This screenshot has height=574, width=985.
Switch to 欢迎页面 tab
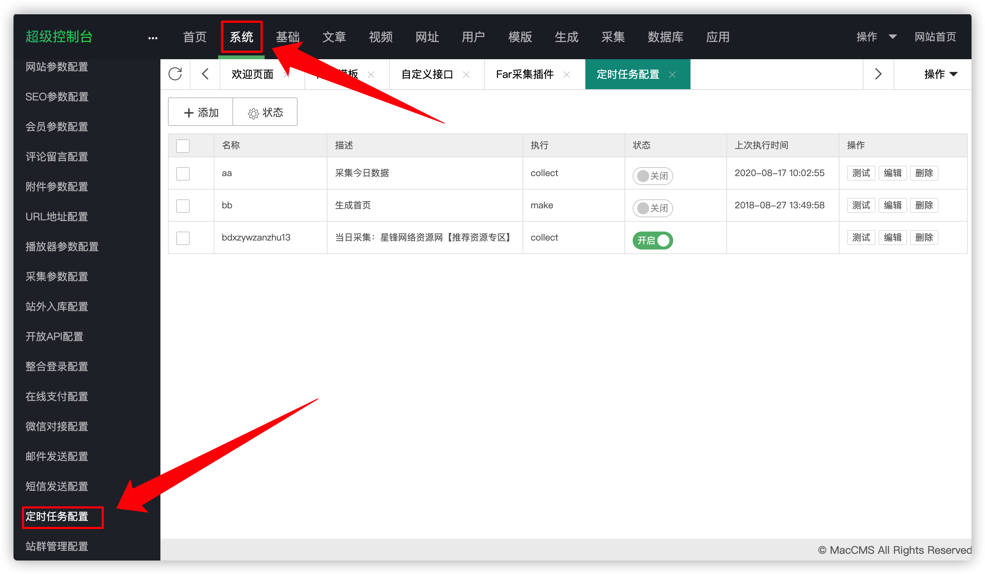(x=252, y=74)
